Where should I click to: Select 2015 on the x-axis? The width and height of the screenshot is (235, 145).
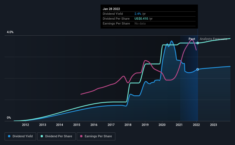[x=77, y=125]
